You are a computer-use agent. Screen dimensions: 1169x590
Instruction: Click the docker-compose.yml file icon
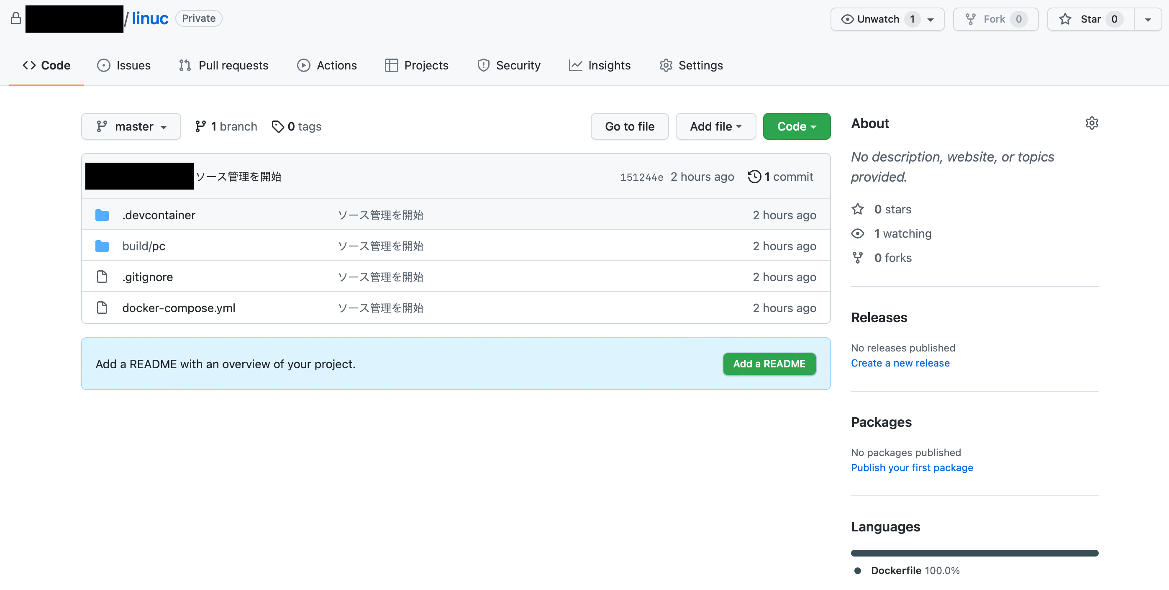[102, 308]
